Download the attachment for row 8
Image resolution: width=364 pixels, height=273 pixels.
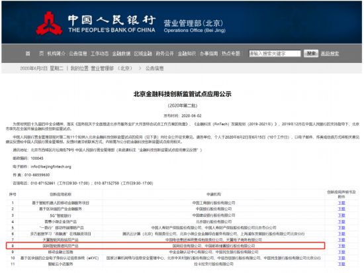pos(341,246)
